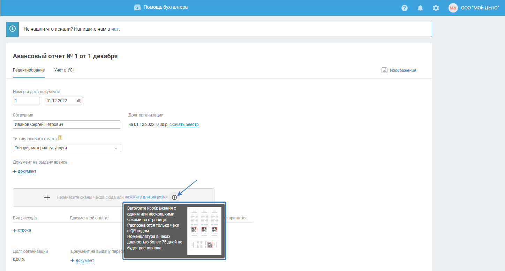The image size is (505, 271).
Task: Open the help question mark icon
Action: (405, 8)
